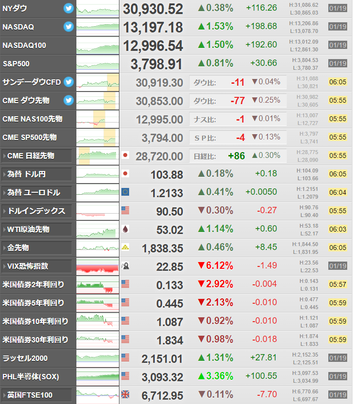Click the 日経比 +86 box
Image resolution: width=353 pixels, height=404 pixels.
pos(238,156)
